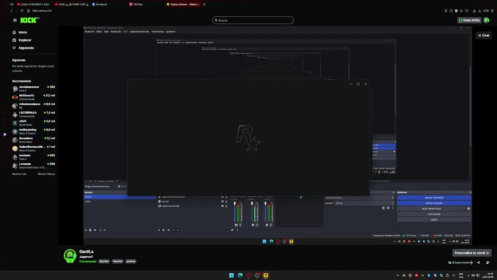The image size is (497, 280).
Task: Open hstikkytokky recommended channel
Action: 33,131
